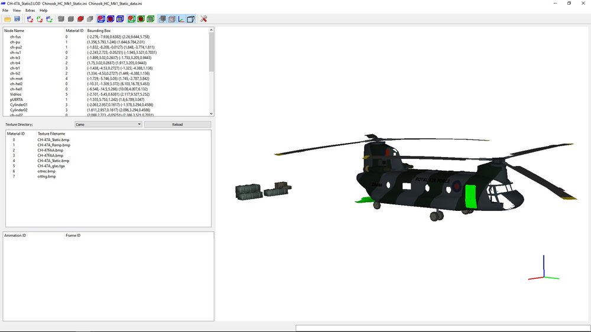Select the Cylinder01 node row
The height and width of the screenshot is (332, 591).
click(x=106, y=105)
